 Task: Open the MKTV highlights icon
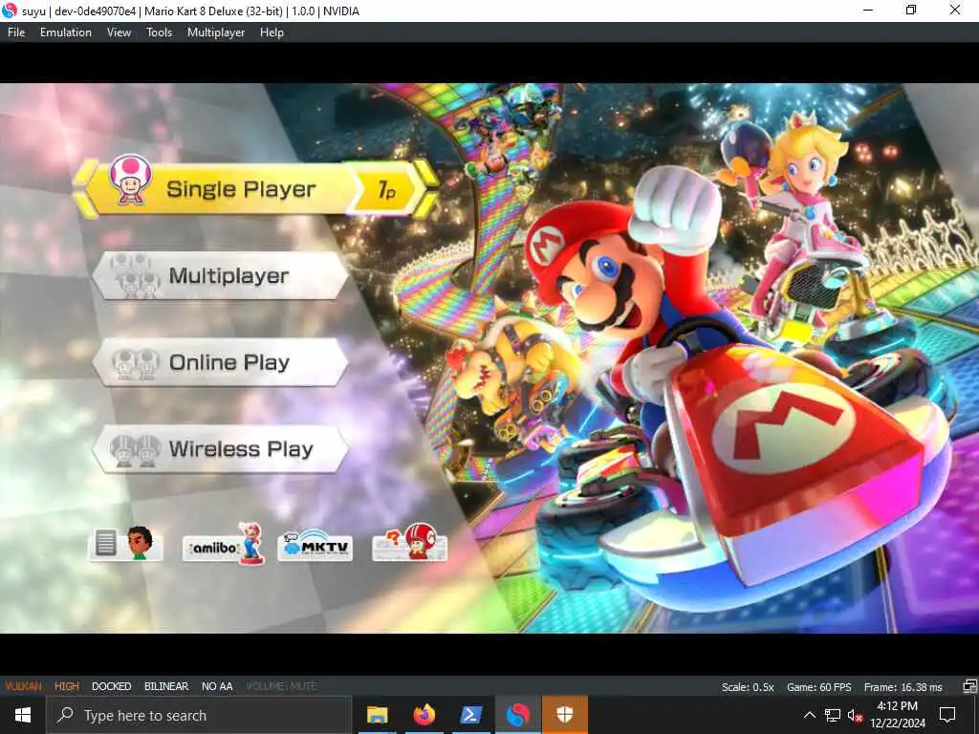315,546
